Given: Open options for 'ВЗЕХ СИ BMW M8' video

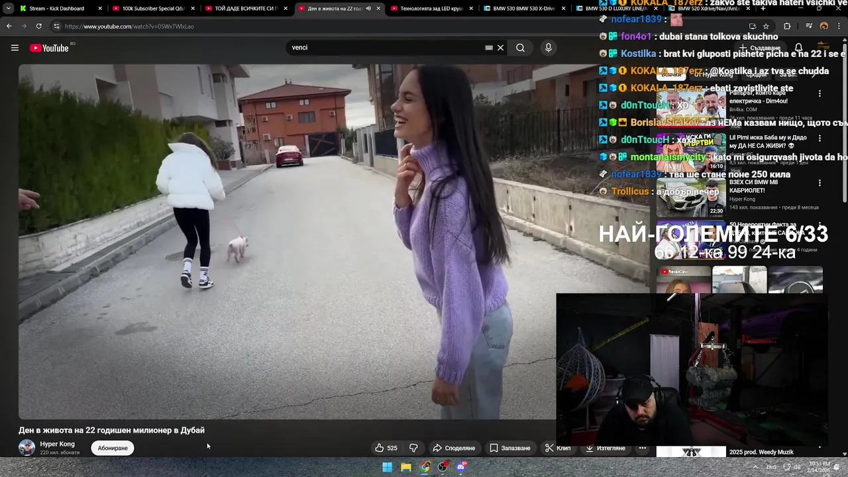Looking at the screenshot, I should click(x=820, y=183).
